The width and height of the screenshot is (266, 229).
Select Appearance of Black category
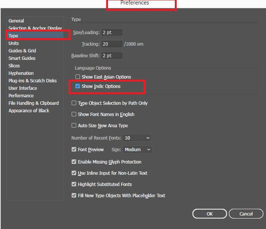click(x=29, y=111)
